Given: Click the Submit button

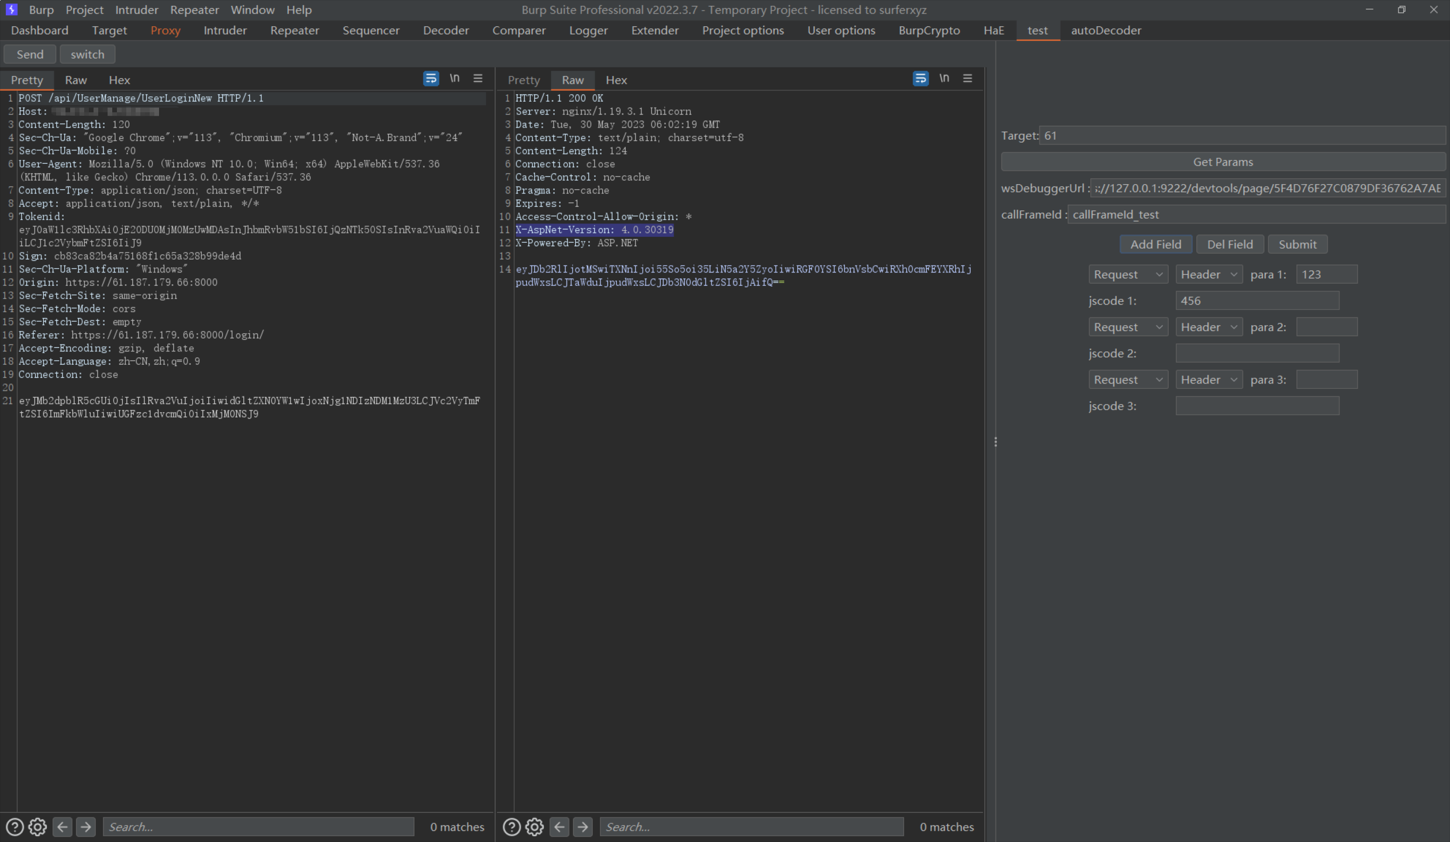Looking at the screenshot, I should 1297,244.
